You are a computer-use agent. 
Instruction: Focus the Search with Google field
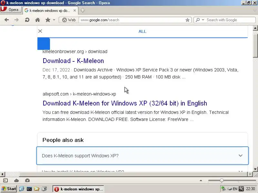click(230, 20)
